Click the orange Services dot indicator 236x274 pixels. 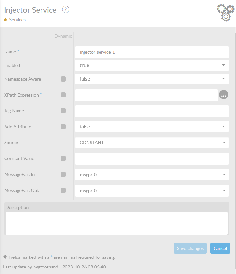[x=6, y=20]
